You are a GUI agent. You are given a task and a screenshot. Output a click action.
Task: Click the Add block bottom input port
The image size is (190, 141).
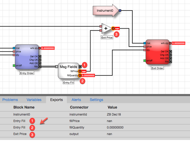pyautogui.click(x=101, y=30)
